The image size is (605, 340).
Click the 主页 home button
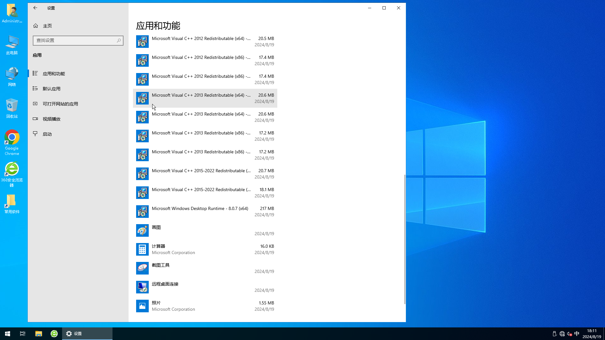pyautogui.click(x=47, y=26)
